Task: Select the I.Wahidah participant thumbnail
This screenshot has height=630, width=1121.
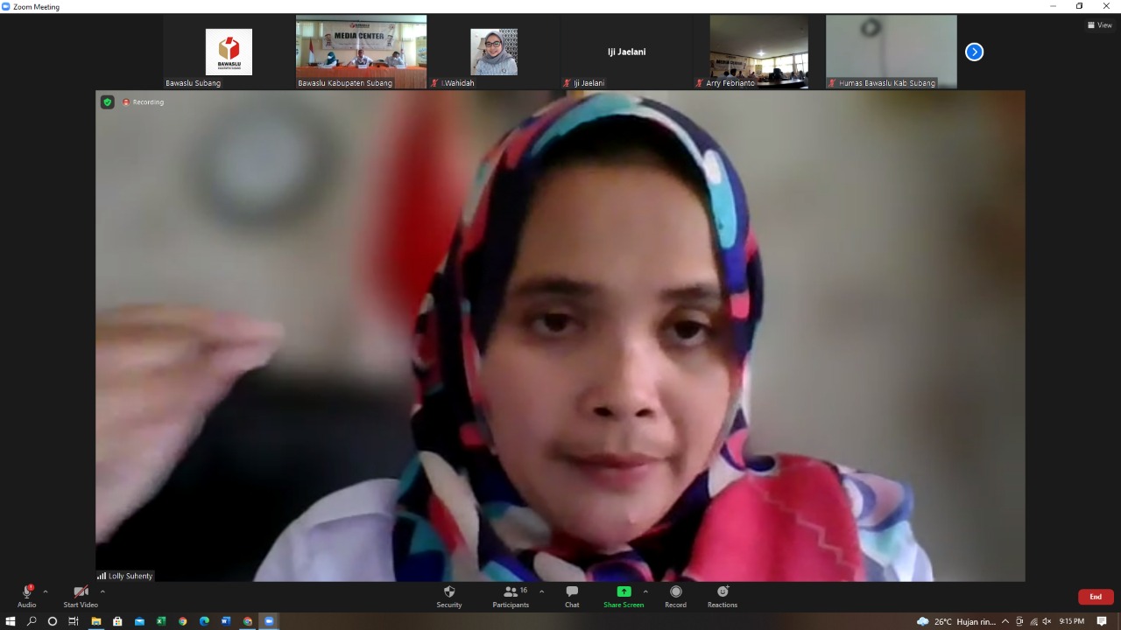Action: click(493, 52)
